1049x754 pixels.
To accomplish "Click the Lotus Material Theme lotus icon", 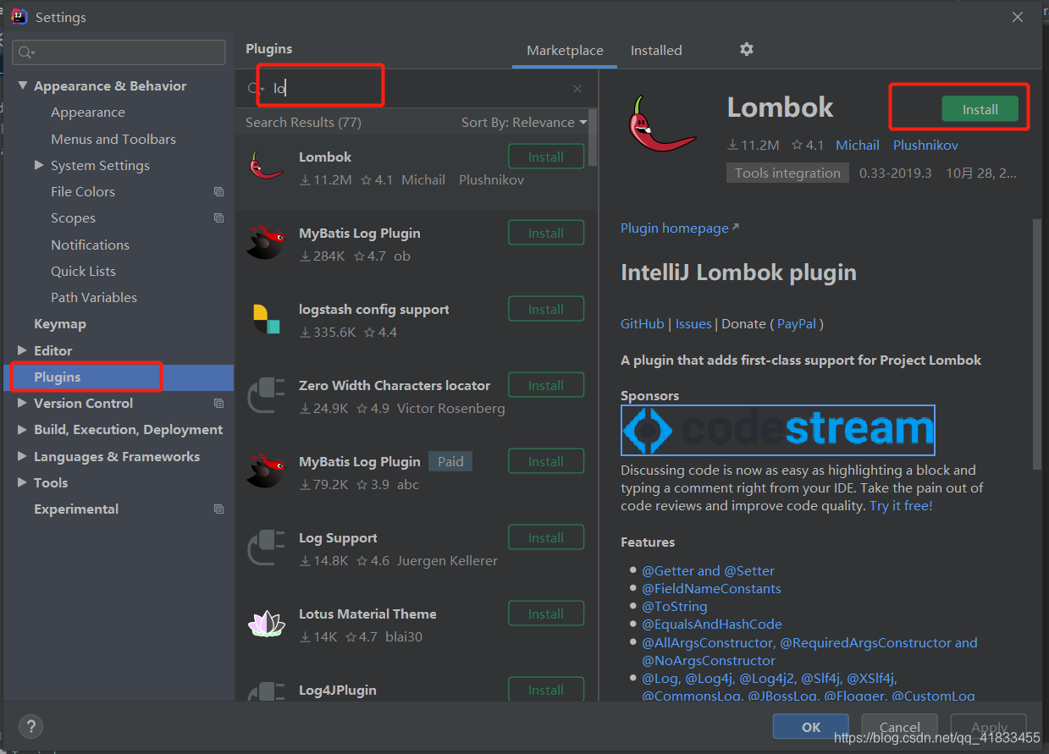I will click(x=266, y=623).
